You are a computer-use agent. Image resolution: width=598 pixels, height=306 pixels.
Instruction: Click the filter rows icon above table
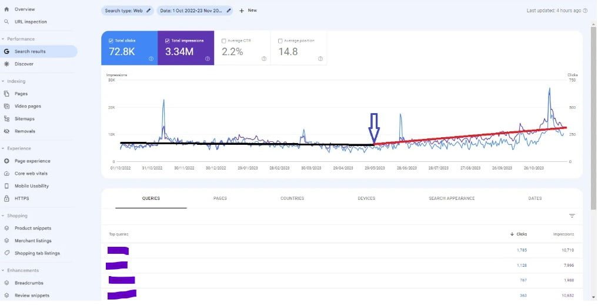[x=572, y=216]
